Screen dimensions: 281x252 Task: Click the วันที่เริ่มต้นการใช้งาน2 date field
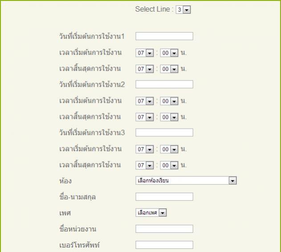click(x=164, y=84)
